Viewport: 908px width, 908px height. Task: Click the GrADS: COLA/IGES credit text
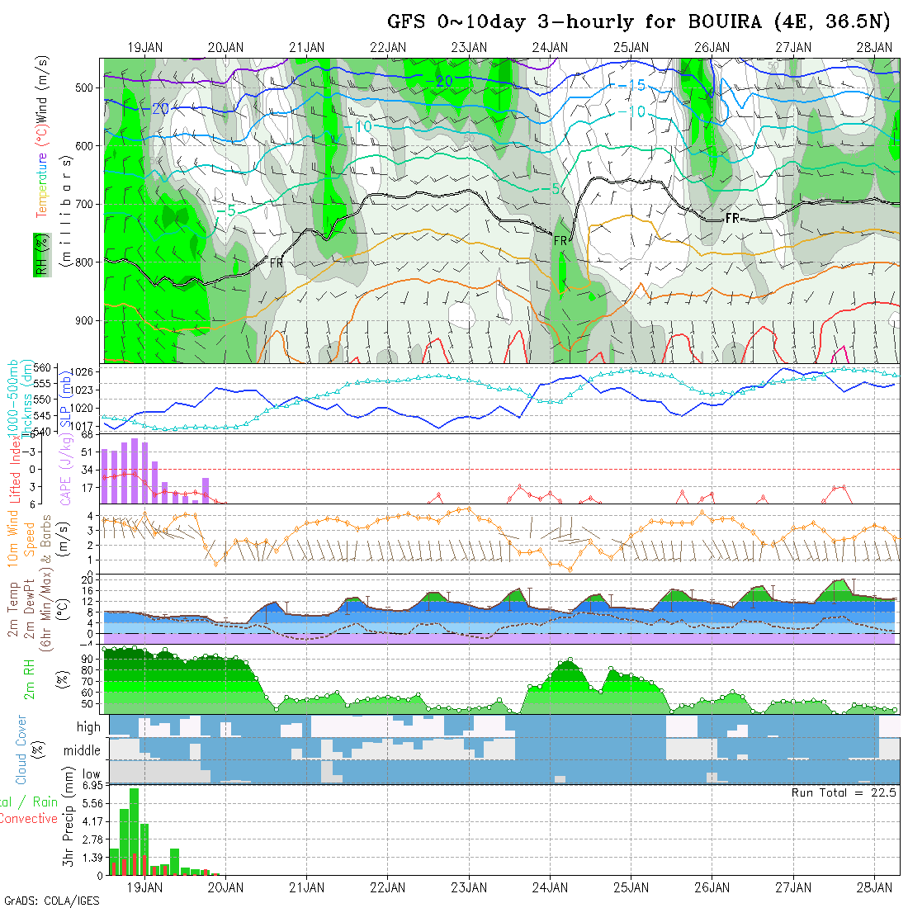(51, 901)
